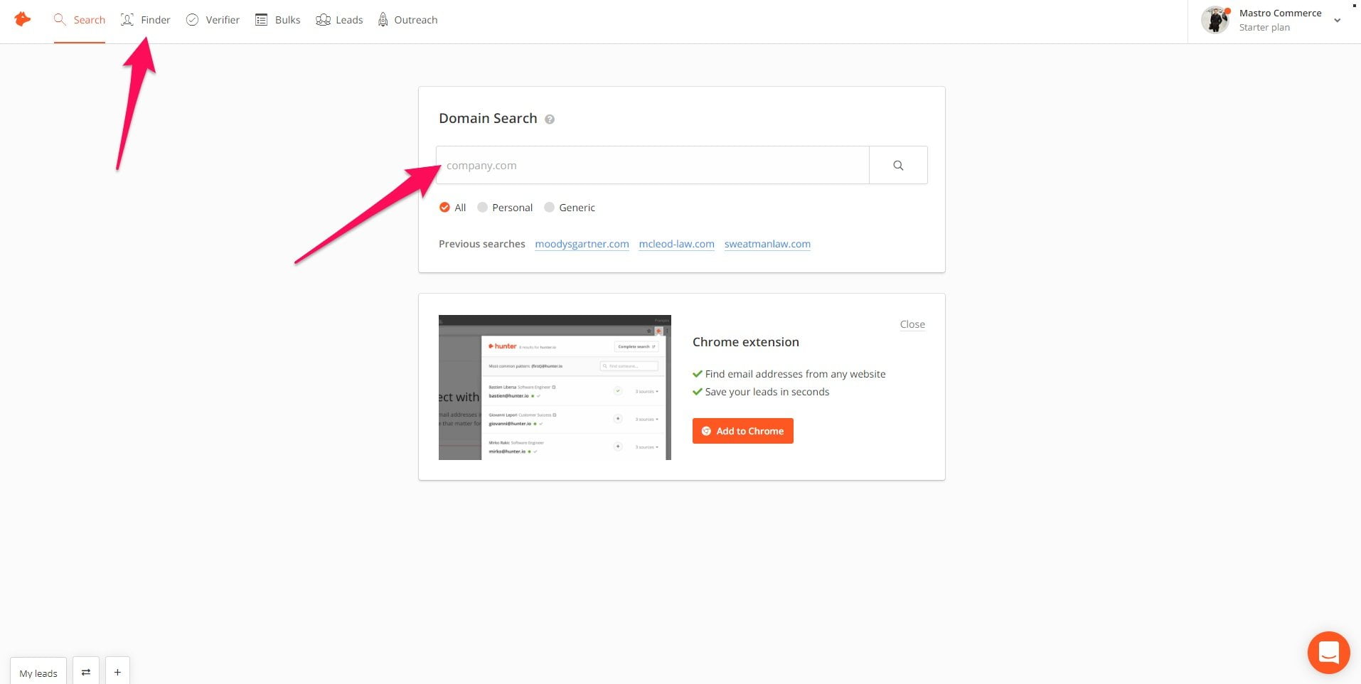Click the Add to Chrome button
The width and height of the screenshot is (1361, 684).
click(742, 431)
